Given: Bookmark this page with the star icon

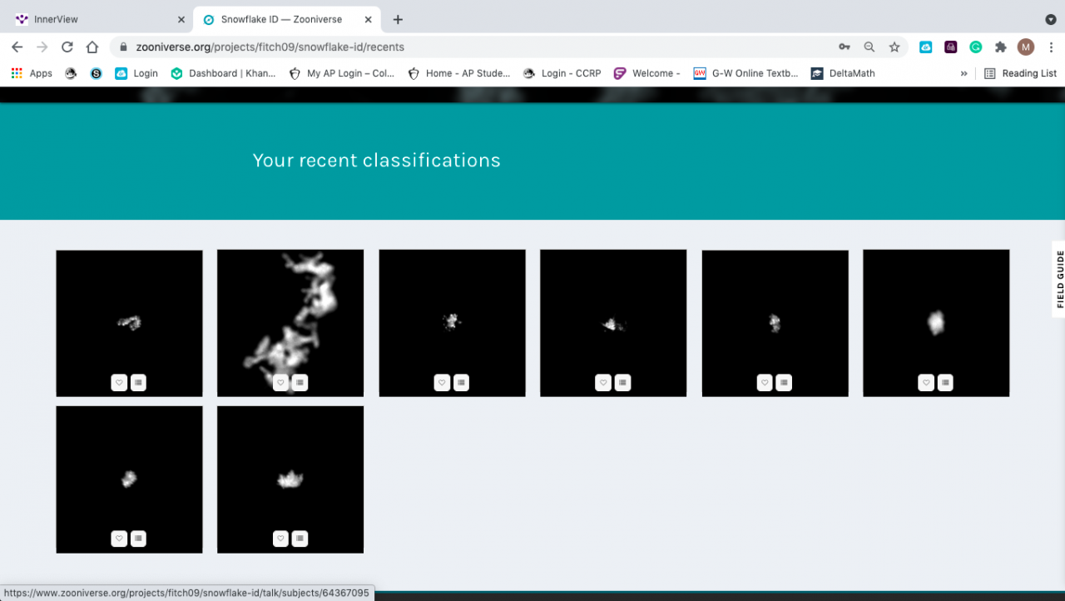Looking at the screenshot, I should pyautogui.click(x=894, y=47).
